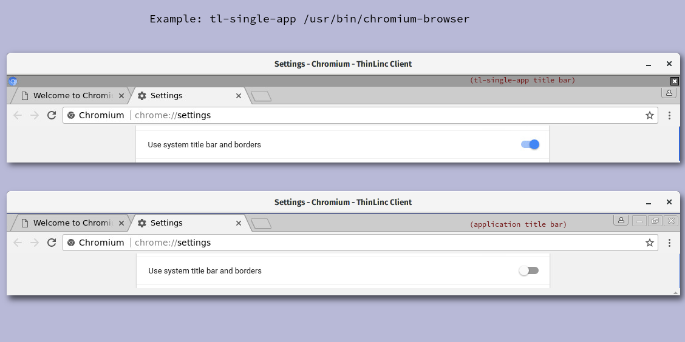The width and height of the screenshot is (685, 342).
Task: Click the '(application title bar)' label
Action: coord(518,224)
